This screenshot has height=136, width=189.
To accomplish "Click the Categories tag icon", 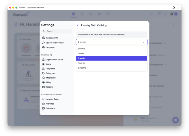I will point(43,73).
